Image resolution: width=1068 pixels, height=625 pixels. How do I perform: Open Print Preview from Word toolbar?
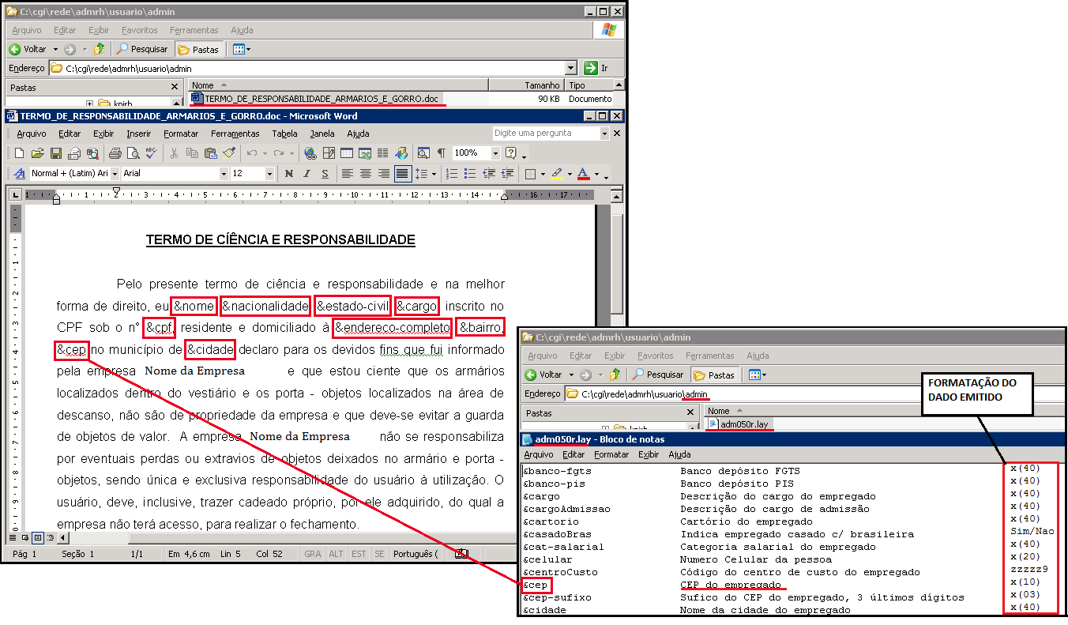133,153
